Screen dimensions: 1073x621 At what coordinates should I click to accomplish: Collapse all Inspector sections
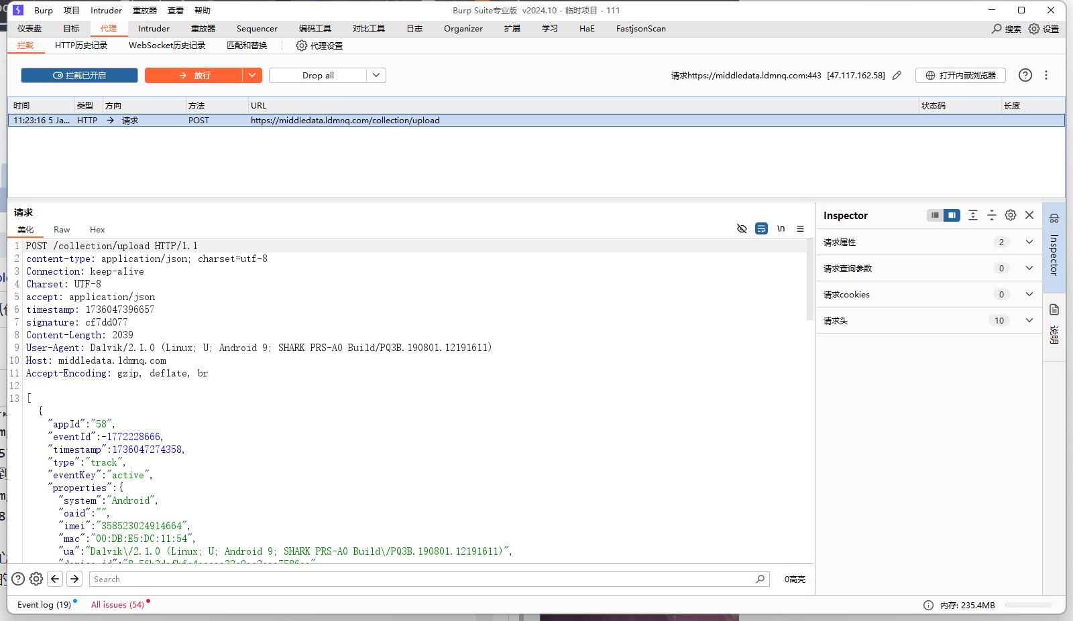click(992, 215)
